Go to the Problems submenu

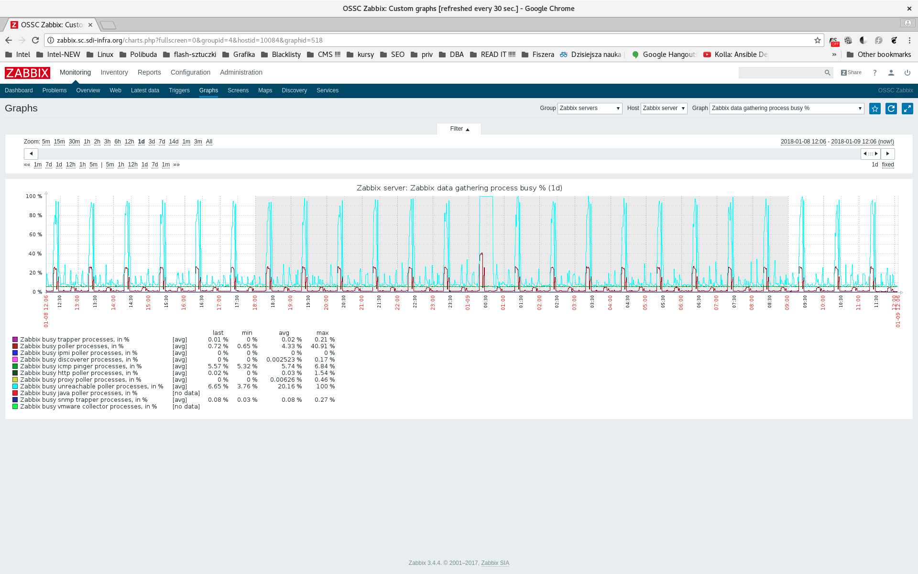55,90
